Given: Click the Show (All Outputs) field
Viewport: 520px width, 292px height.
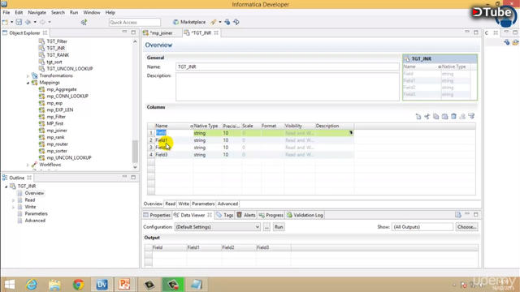Looking at the screenshot, I should [x=422, y=227].
